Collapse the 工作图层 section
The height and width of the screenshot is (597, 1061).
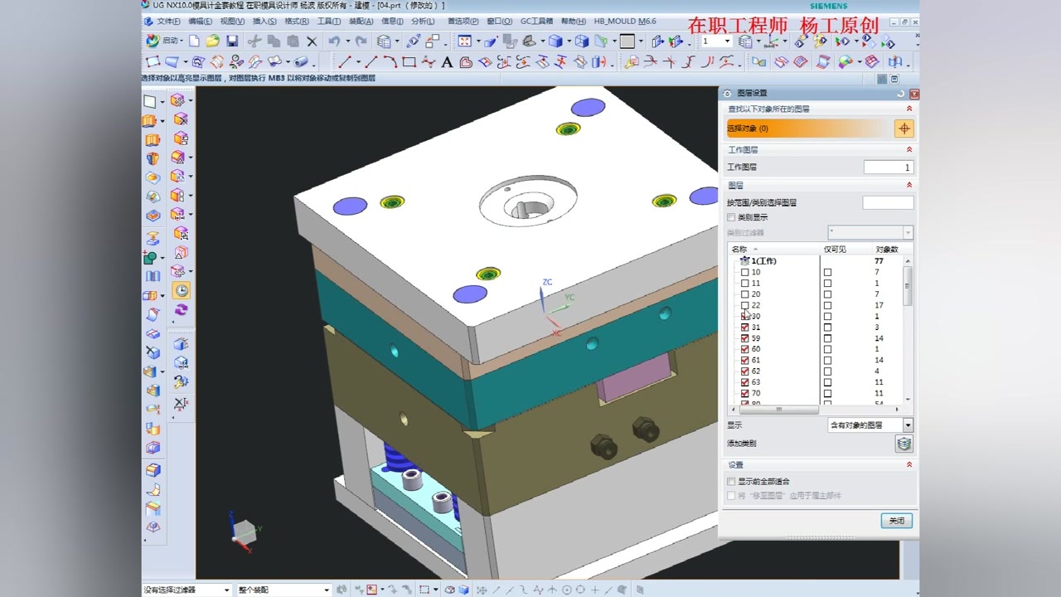pos(909,150)
